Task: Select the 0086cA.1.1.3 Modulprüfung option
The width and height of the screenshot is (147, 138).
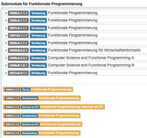Action: 42,115
